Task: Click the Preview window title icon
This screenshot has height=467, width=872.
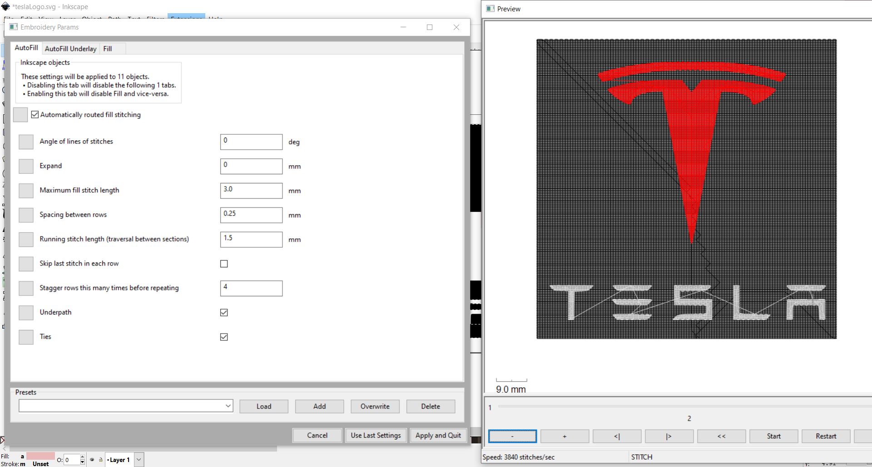Action: [490, 9]
